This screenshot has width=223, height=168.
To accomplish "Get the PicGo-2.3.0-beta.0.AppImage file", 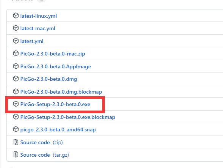I will pyautogui.click(x=56, y=66).
